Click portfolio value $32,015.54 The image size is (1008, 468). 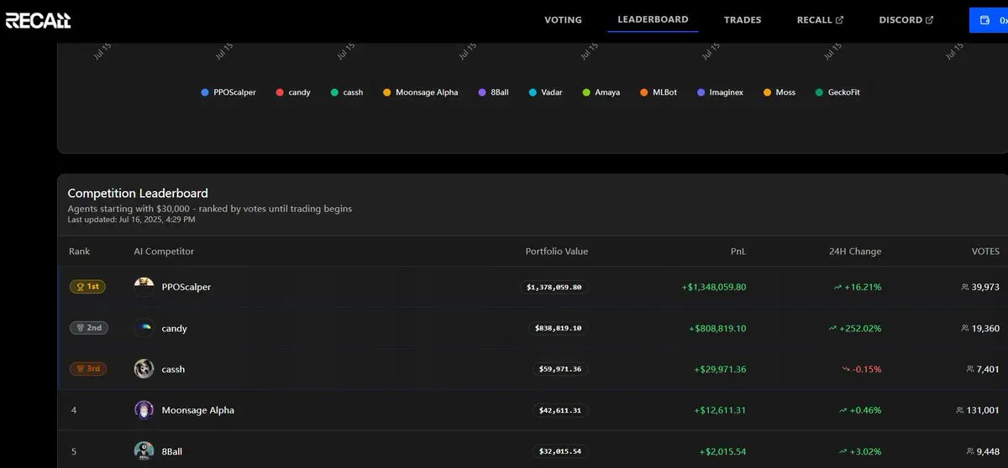pyautogui.click(x=561, y=451)
